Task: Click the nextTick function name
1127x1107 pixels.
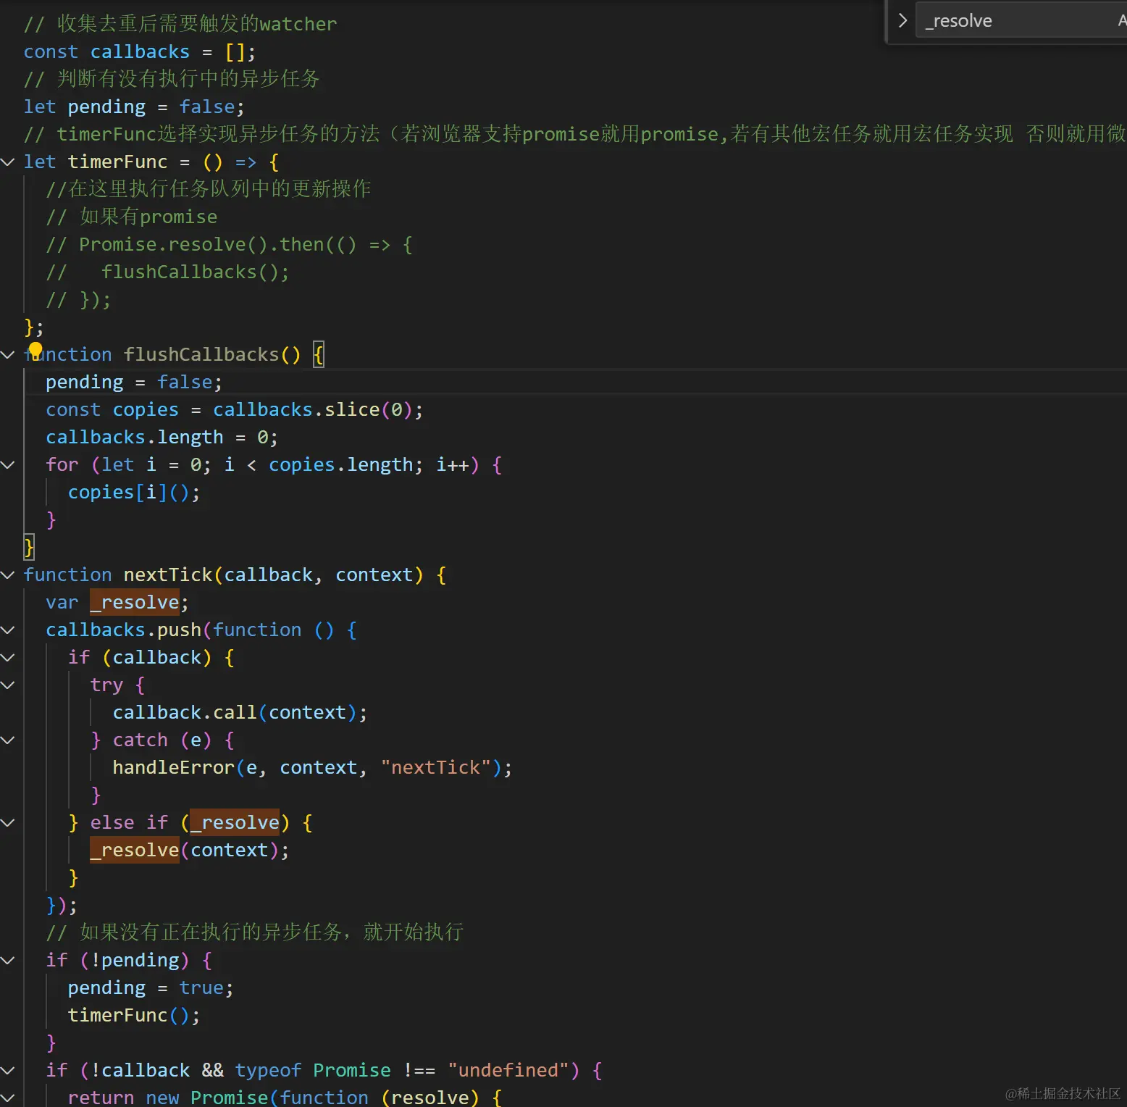Action: [168, 575]
